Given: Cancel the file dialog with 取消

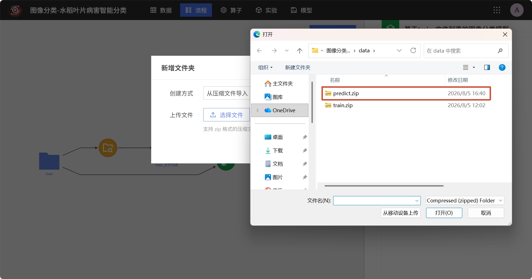Looking at the screenshot, I should [x=486, y=213].
